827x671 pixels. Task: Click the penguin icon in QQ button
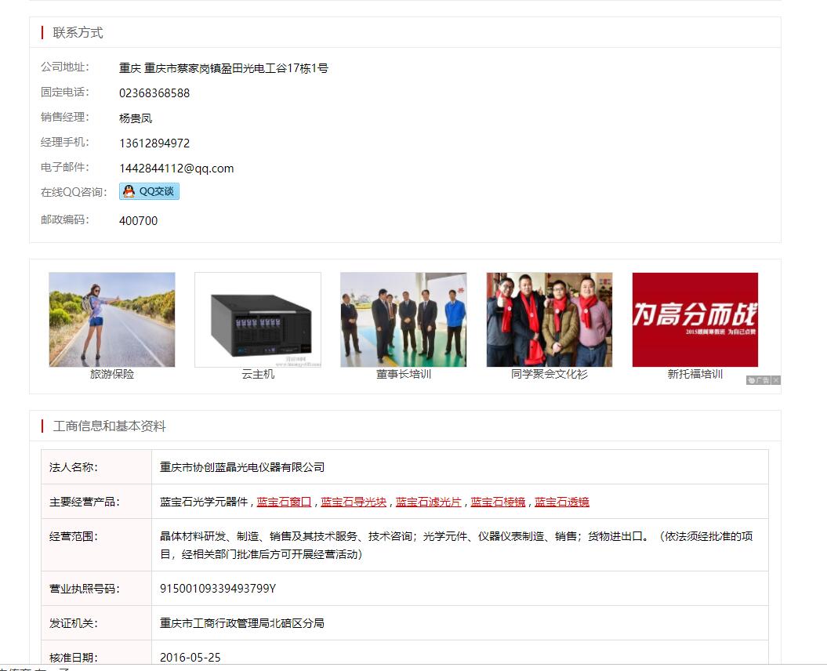pyautogui.click(x=129, y=191)
